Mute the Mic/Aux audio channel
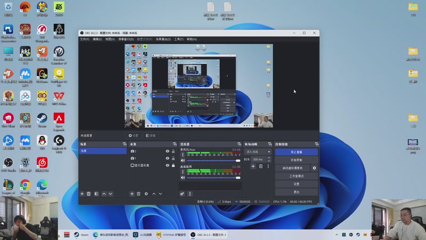The width and height of the screenshot is (426, 240). pyautogui.click(x=183, y=161)
